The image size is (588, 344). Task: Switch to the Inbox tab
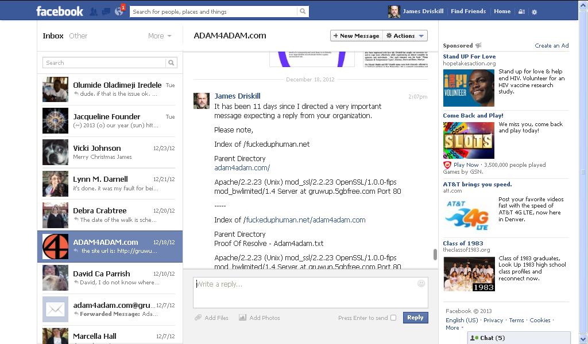53,36
